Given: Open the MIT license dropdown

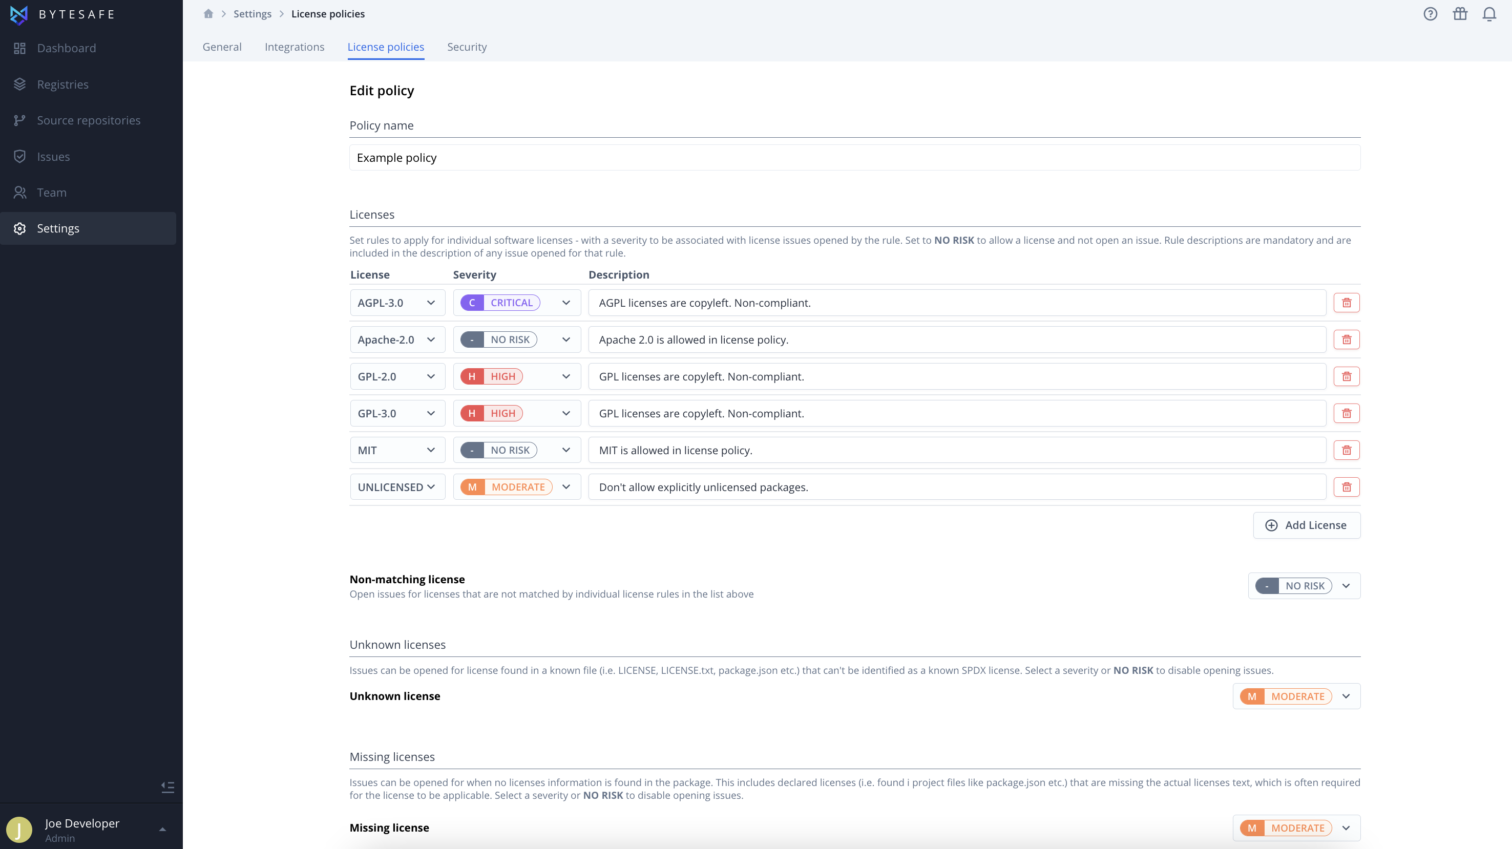Looking at the screenshot, I should point(397,450).
